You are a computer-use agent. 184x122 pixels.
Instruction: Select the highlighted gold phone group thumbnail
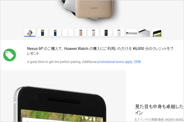(x=30, y=33)
